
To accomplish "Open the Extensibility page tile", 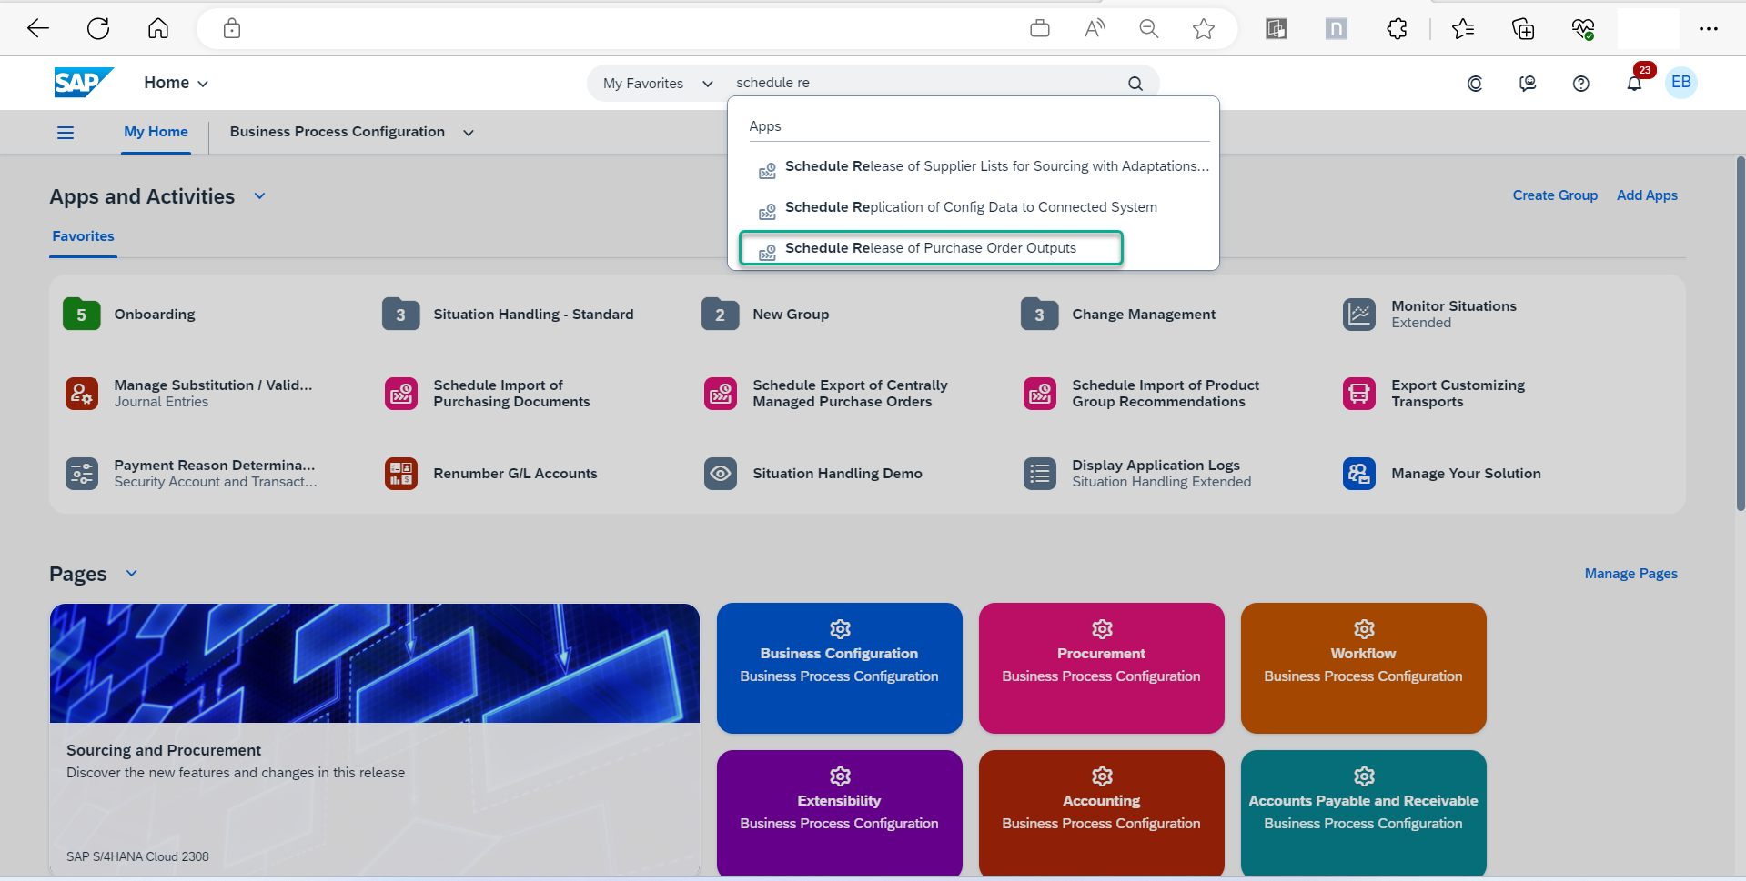I will click(839, 814).
